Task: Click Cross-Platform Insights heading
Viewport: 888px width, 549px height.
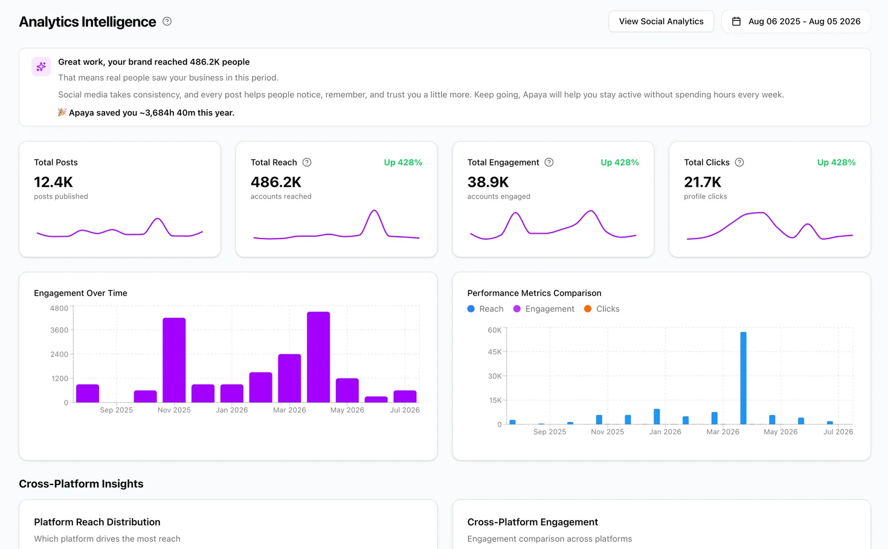Action: click(81, 484)
